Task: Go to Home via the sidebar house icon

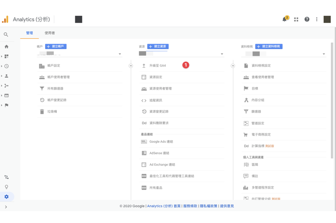Action: (x=7, y=47)
